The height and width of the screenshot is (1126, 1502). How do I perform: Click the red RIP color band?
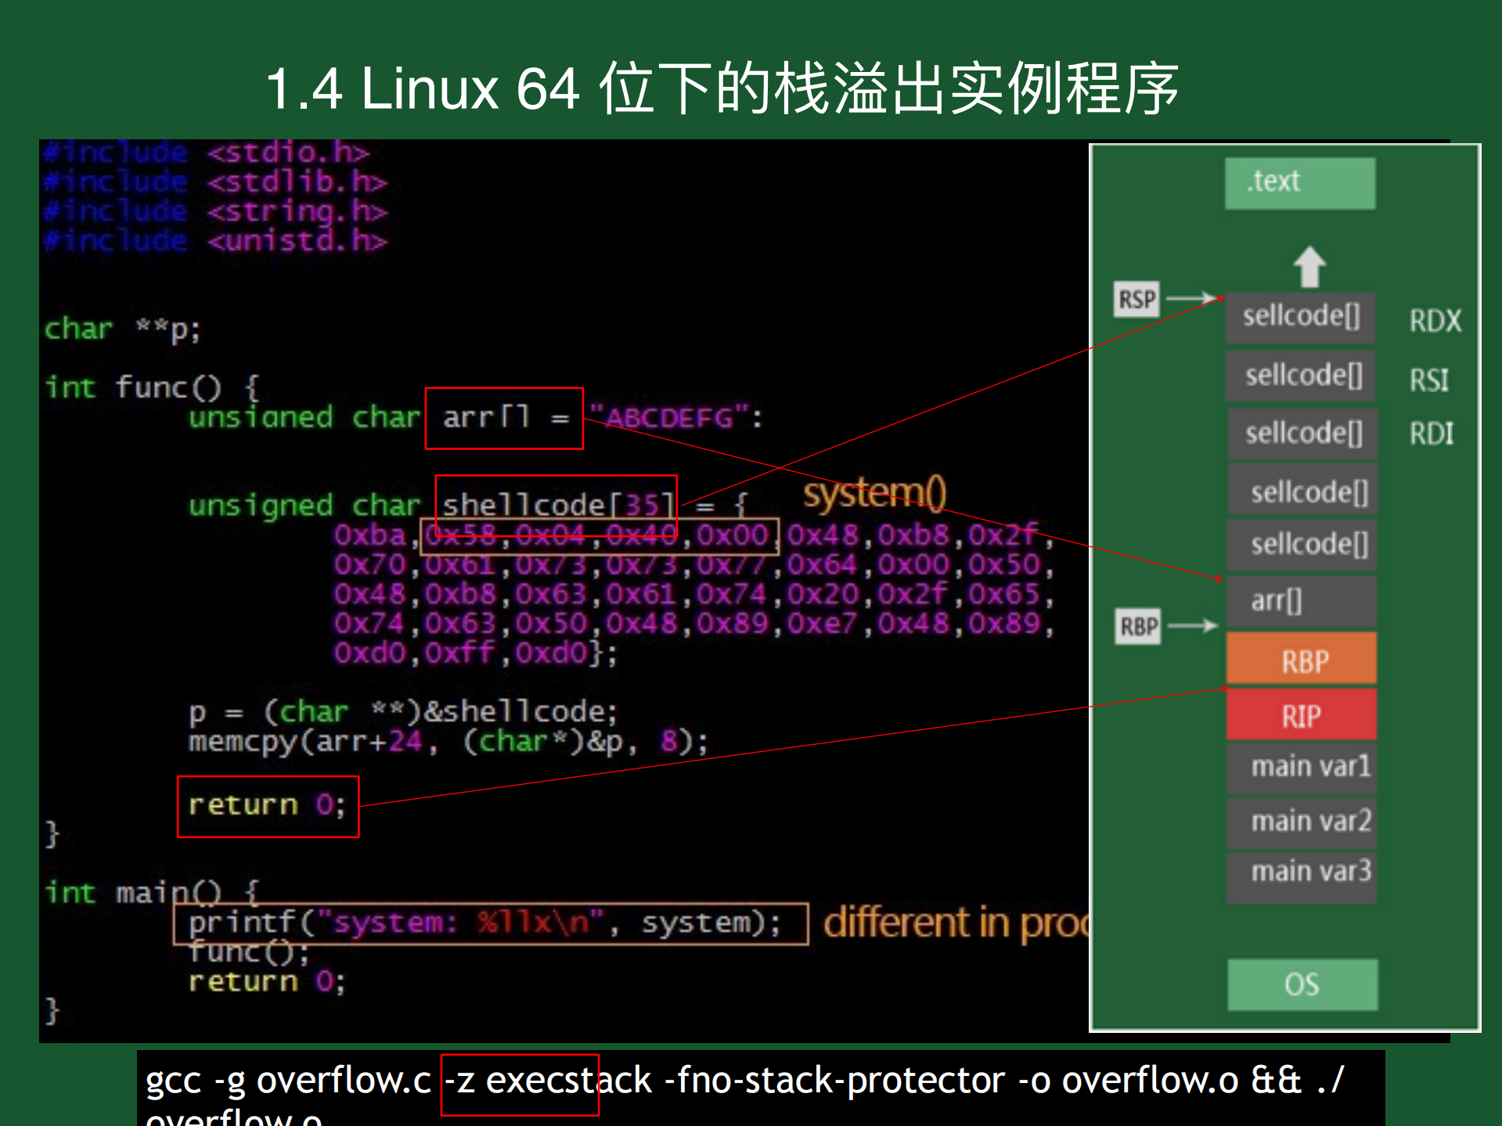pyautogui.click(x=1301, y=714)
